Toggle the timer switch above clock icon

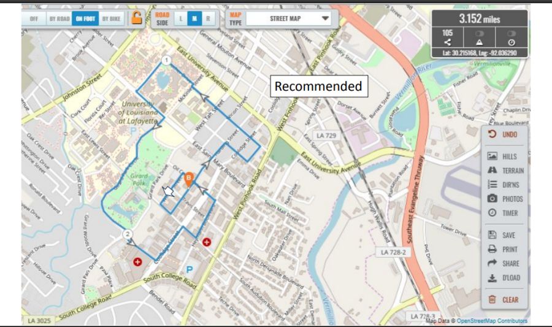tap(510, 33)
